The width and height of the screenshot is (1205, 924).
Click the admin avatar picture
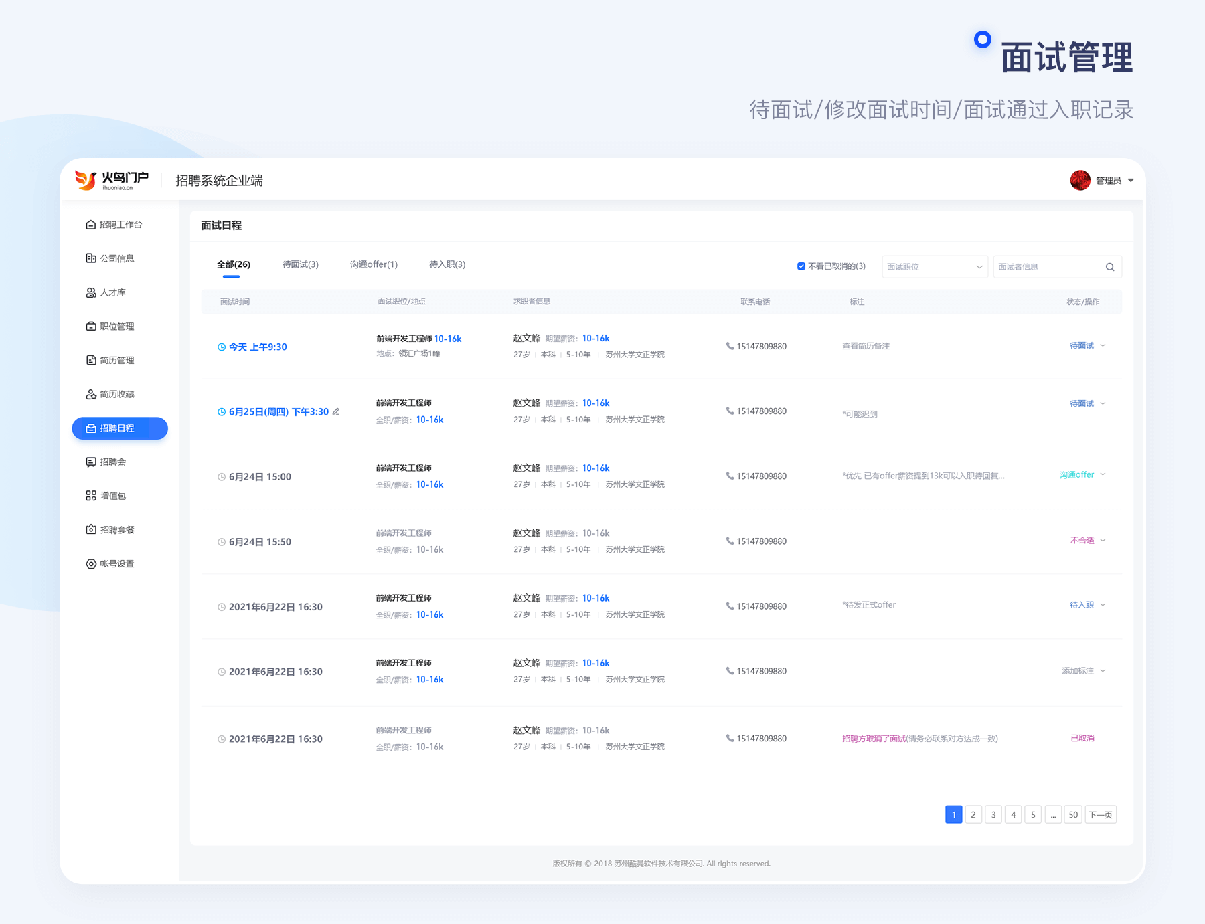click(1080, 180)
